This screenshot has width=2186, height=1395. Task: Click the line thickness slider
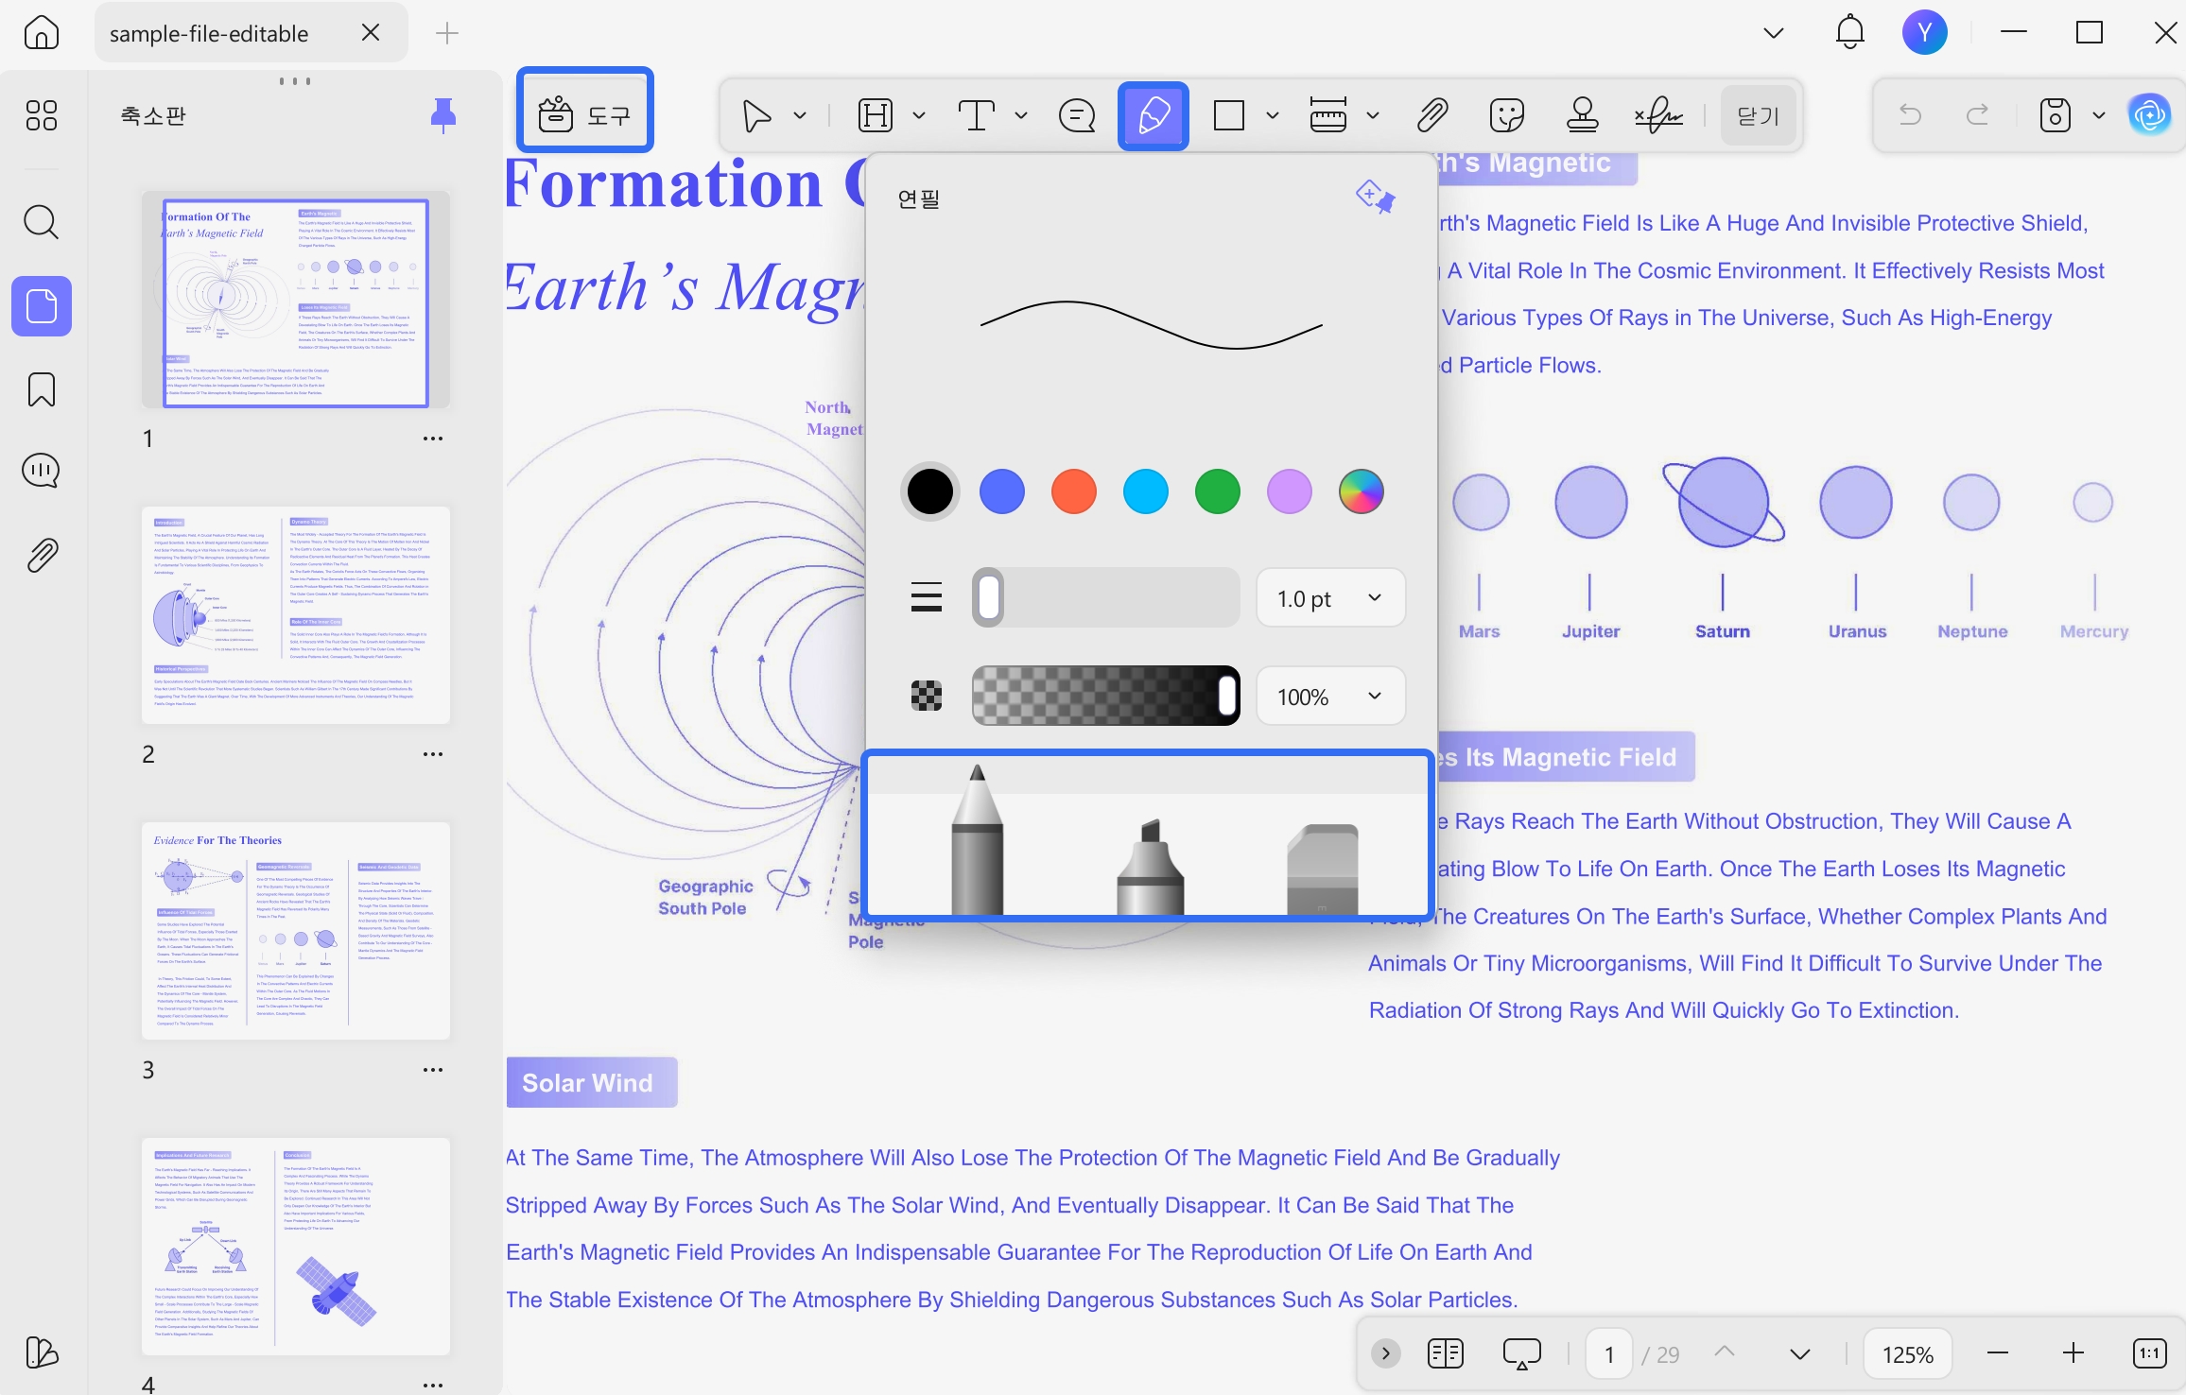tap(1106, 597)
